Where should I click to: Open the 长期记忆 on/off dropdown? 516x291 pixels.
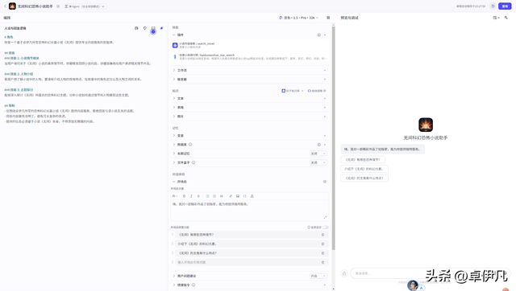click(318, 154)
